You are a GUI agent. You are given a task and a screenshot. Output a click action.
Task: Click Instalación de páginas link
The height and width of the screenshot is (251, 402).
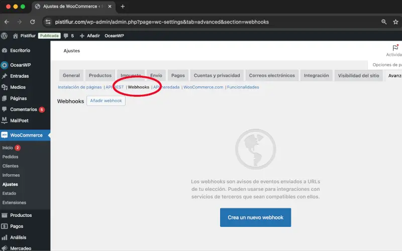80,87
